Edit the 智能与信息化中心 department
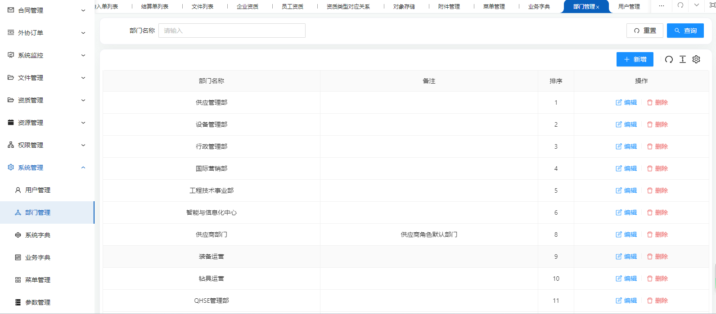 click(626, 212)
